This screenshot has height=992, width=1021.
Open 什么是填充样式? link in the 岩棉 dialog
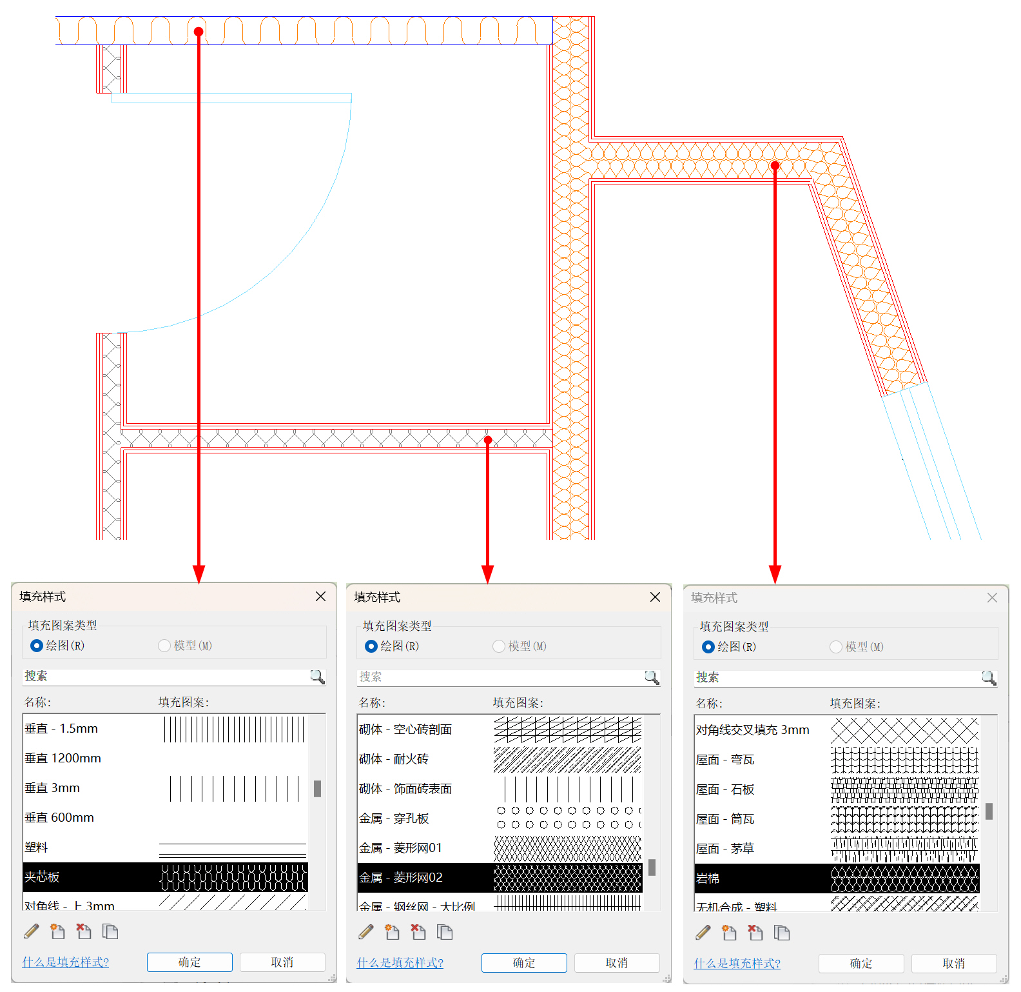737,964
